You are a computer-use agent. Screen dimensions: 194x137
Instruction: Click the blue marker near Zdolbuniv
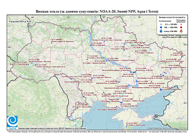pos(51,43)
